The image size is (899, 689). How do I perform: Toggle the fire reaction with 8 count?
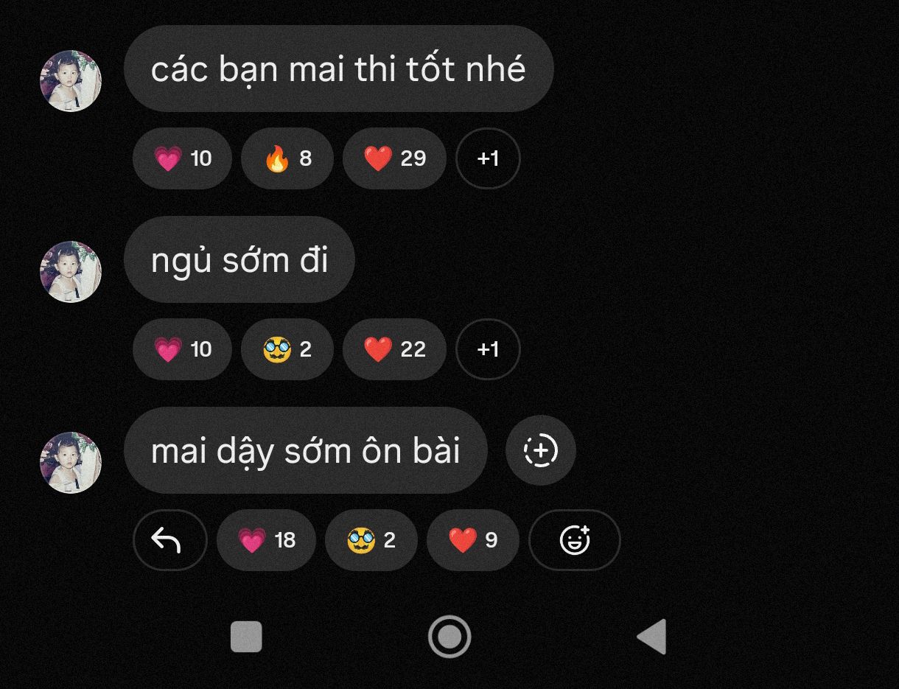click(287, 158)
